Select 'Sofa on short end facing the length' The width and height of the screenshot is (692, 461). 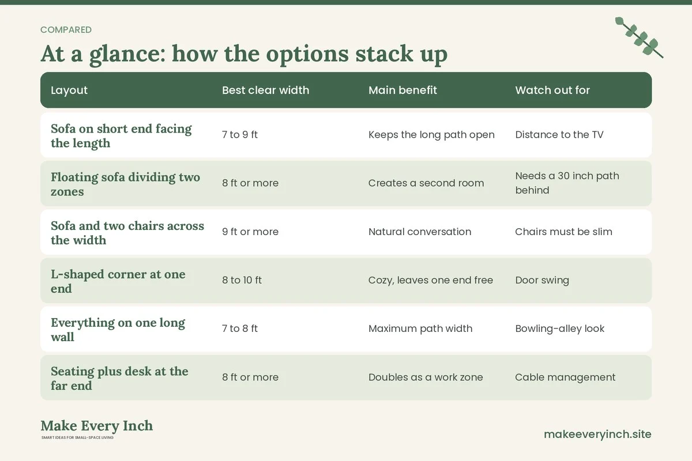coord(121,135)
